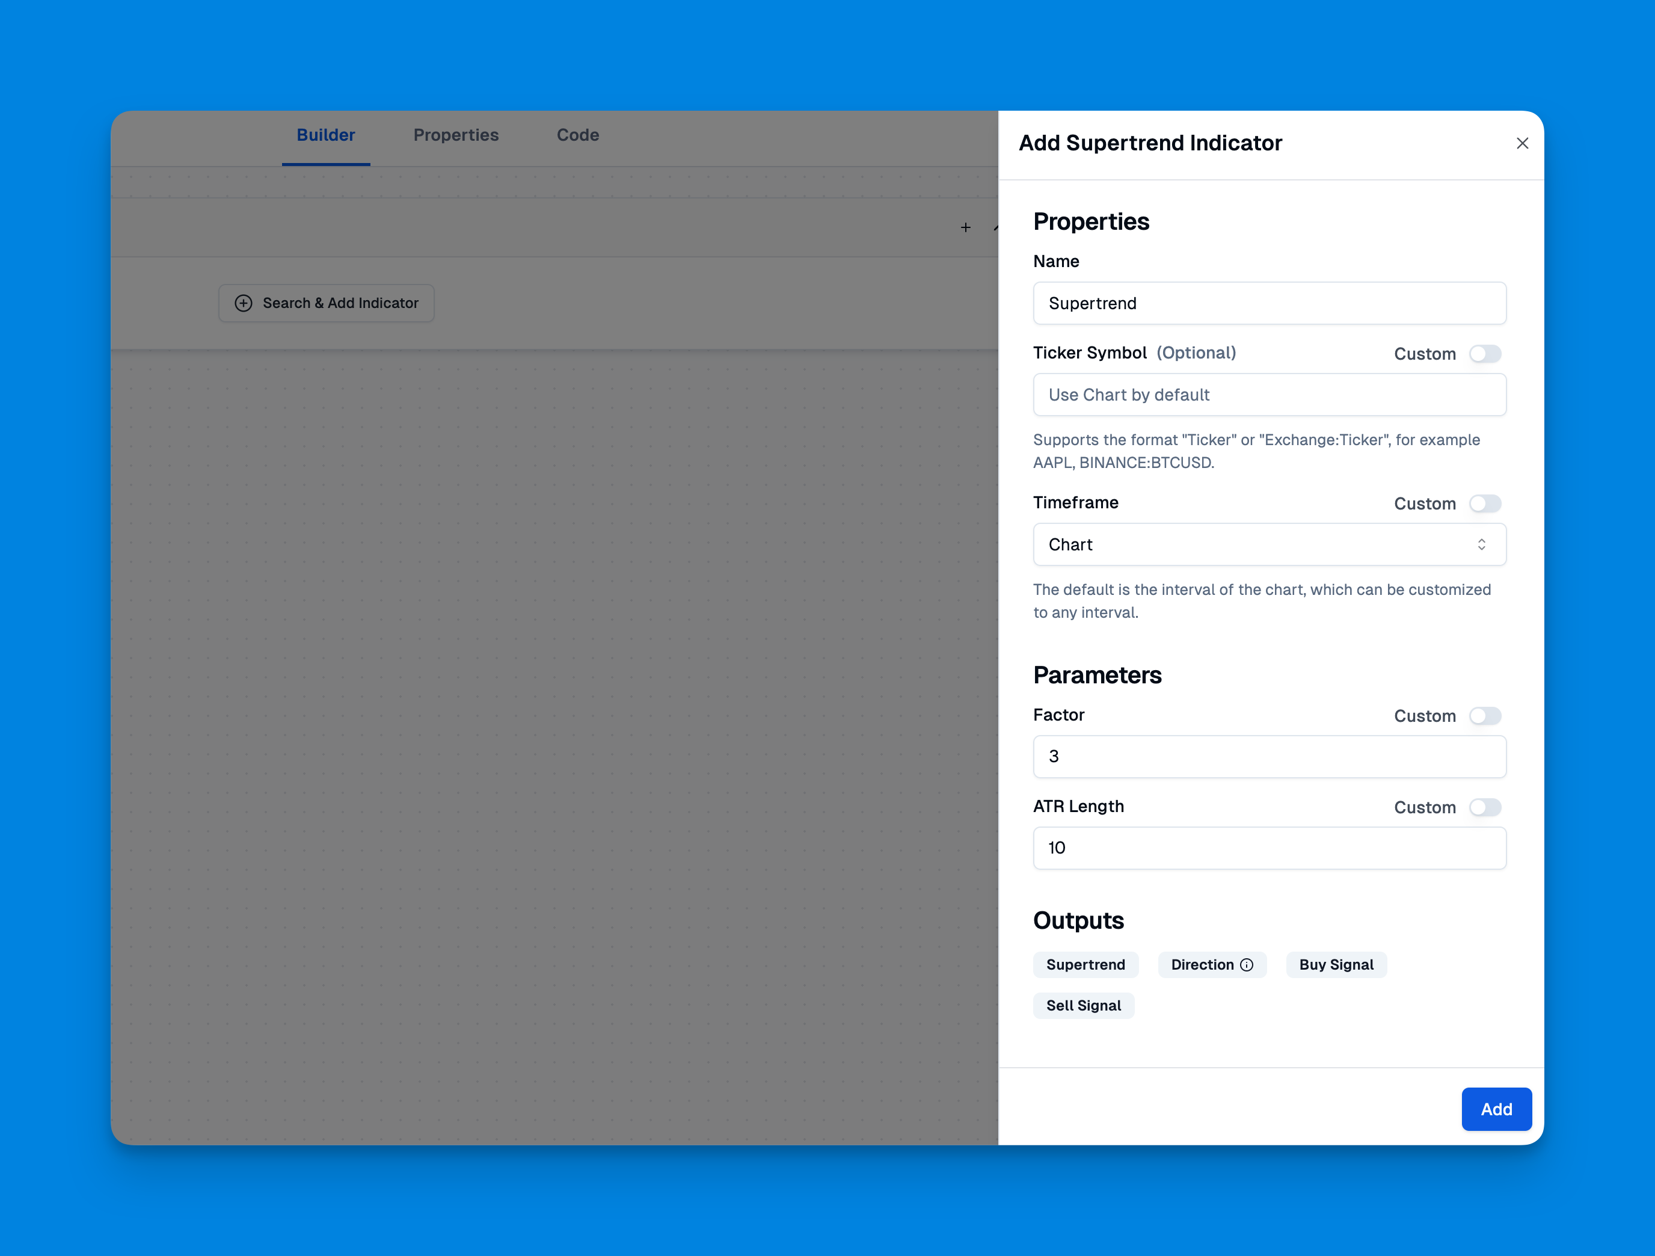Image resolution: width=1655 pixels, height=1256 pixels.
Task: Click the info icon next to Direction output
Action: (x=1246, y=964)
